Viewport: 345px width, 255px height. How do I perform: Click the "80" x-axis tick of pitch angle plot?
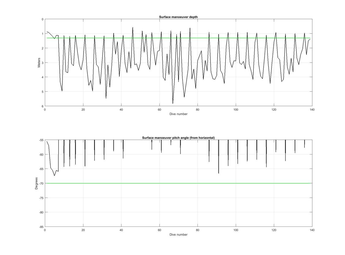tap(198, 230)
